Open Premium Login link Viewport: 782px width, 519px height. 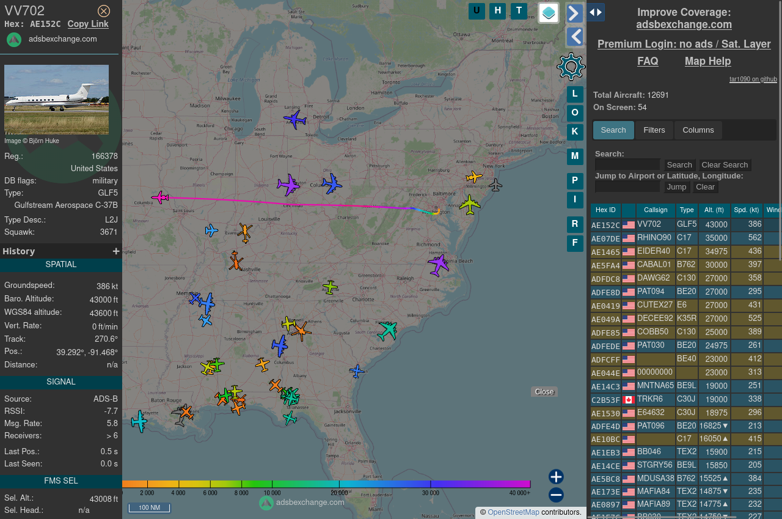tap(684, 44)
